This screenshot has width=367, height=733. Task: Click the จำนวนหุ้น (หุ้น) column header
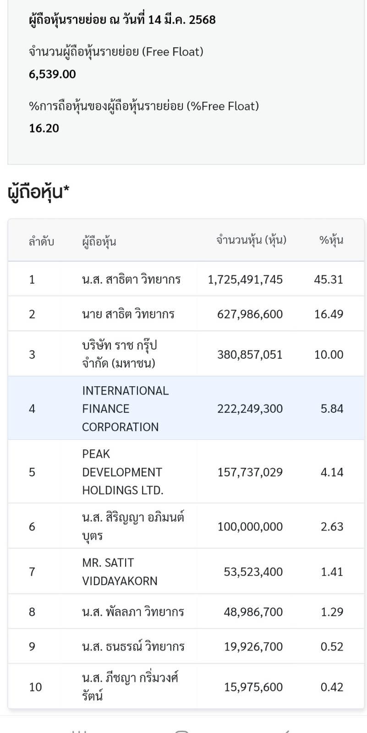coord(251,240)
